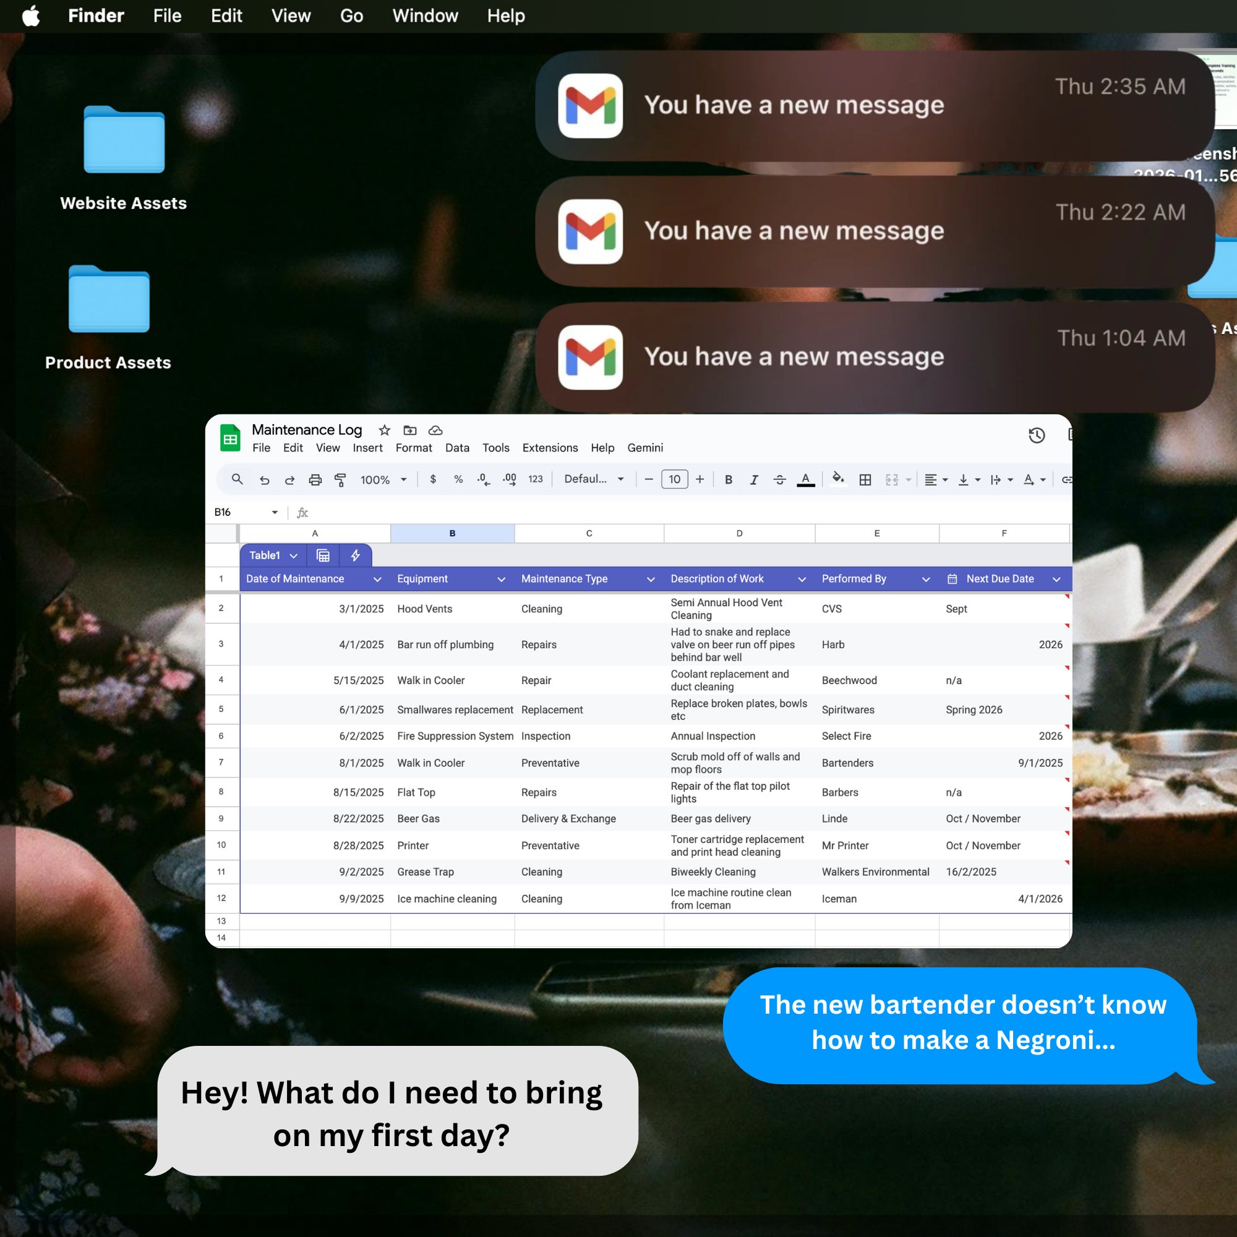The height and width of the screenshot is (1237, 1237).
Task: Print the Maintenance Log spreadsheet
Action: pos(315,479)
